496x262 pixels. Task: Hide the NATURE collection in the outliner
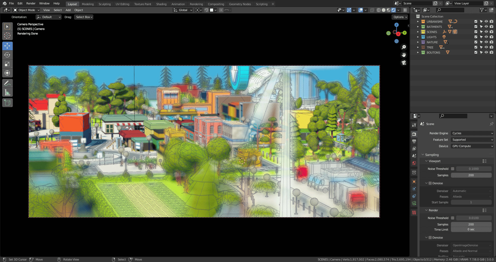coord(486,42)
